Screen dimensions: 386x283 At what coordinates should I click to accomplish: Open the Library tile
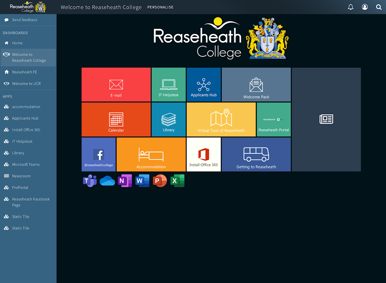tap(169, 120)
